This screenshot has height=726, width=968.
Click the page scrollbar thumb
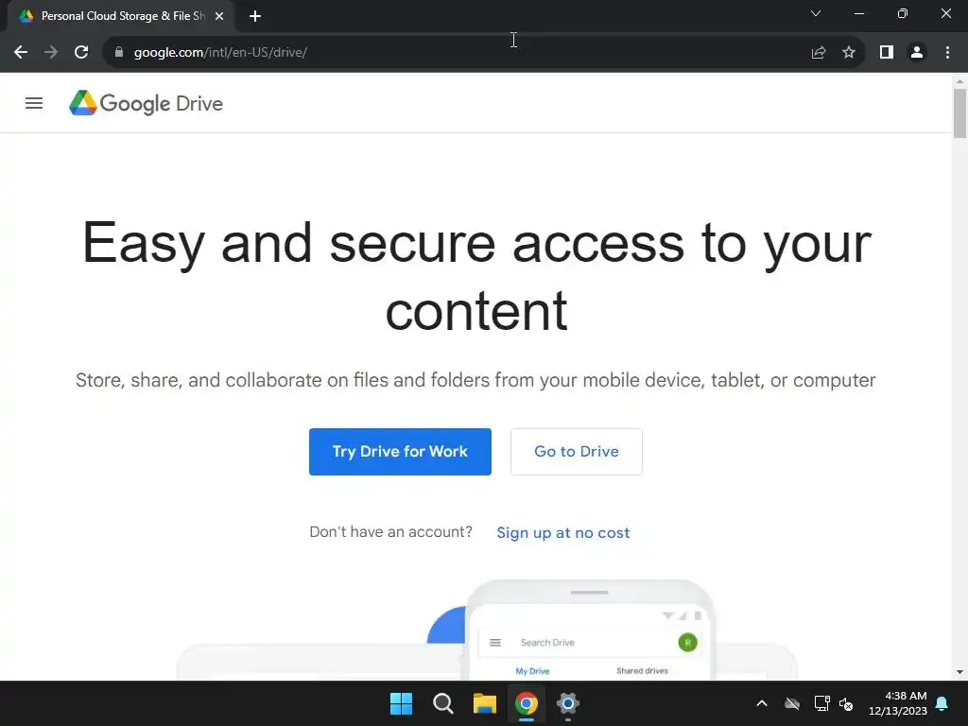(x=959, y=113)
